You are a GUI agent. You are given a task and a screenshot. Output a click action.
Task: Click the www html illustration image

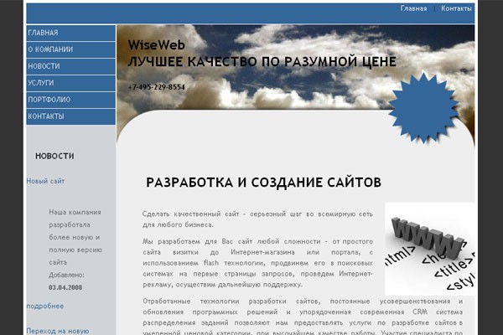tap(429, 249)
